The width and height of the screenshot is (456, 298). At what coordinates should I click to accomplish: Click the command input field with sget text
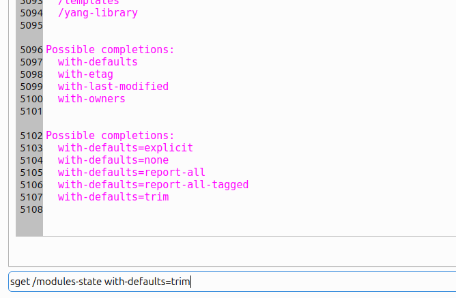coord(232,282)
